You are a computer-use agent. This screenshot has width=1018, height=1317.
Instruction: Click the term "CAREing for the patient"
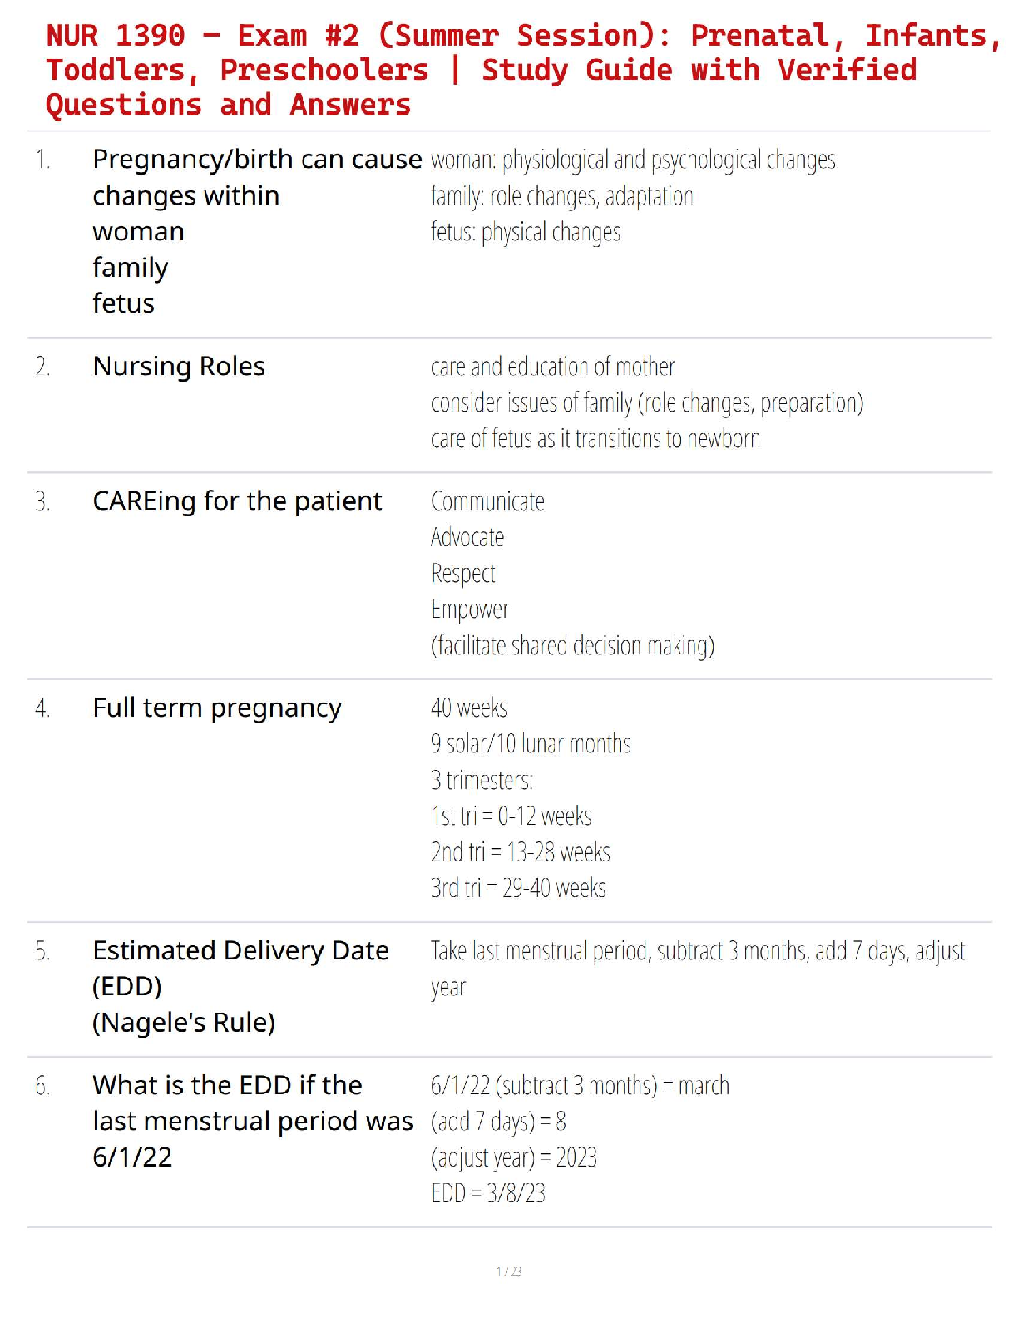pyautogui.click(x=237, y=501)
